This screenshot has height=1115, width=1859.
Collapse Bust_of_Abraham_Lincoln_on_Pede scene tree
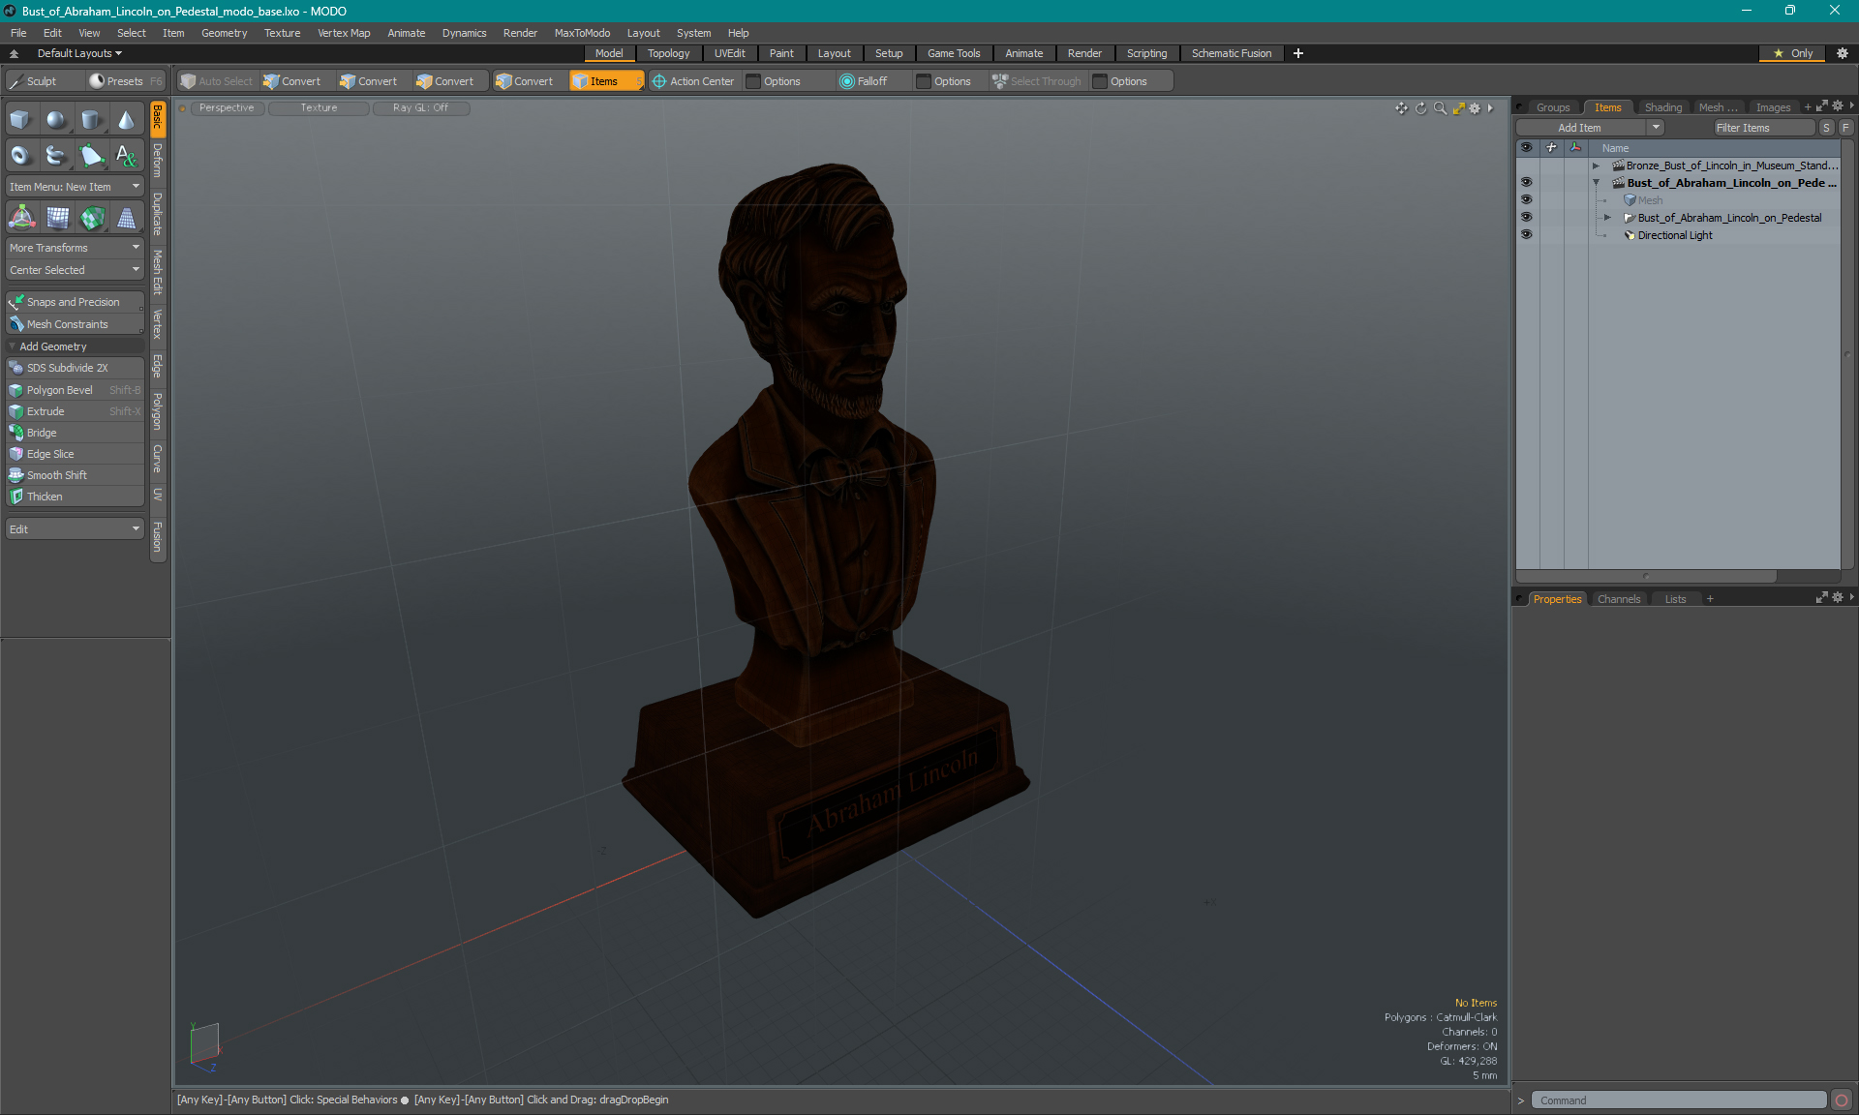click(1596, 183)
